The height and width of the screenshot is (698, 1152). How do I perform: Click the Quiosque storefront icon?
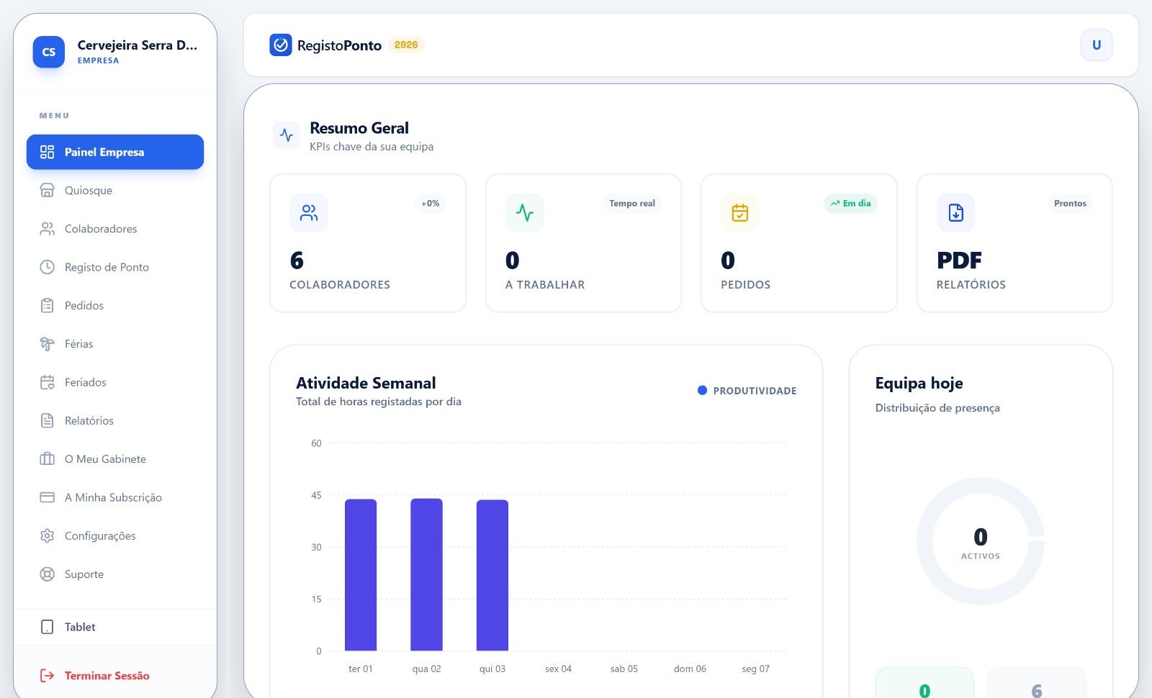[x=47, y=190]
